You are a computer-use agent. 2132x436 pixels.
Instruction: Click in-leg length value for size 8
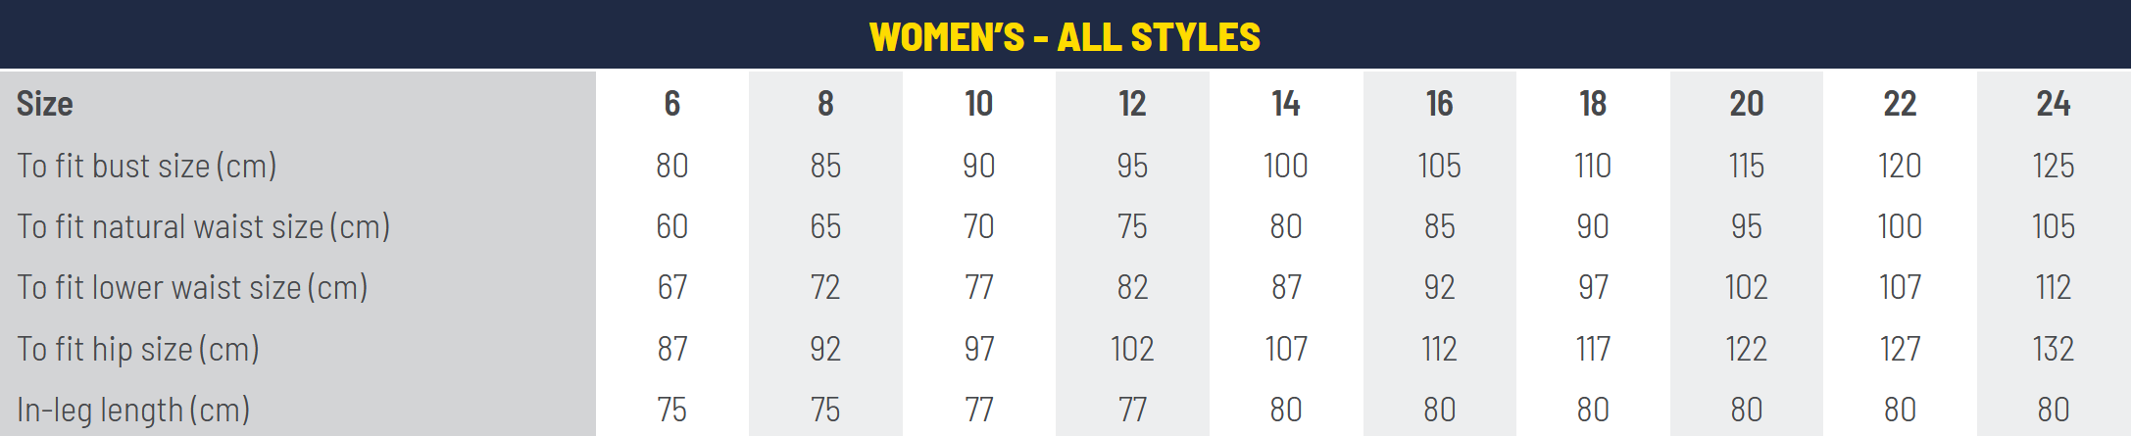point(825,410)
